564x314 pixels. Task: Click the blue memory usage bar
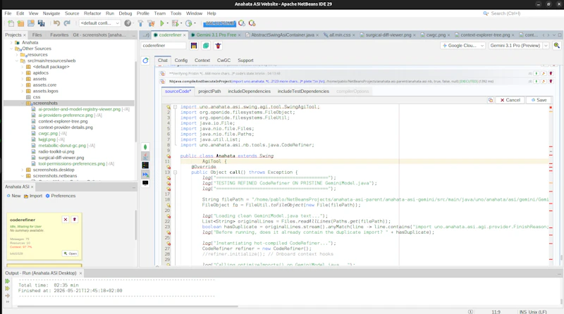(219, 23)
